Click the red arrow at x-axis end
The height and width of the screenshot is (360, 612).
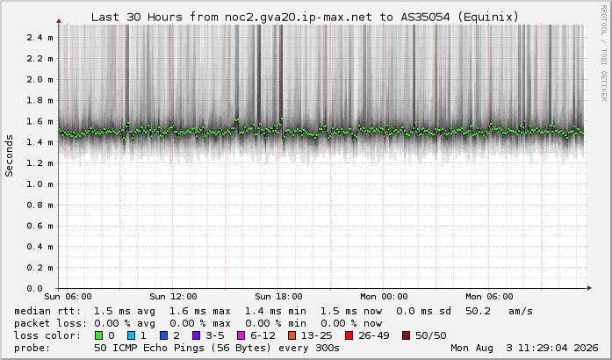pos(589,288)
